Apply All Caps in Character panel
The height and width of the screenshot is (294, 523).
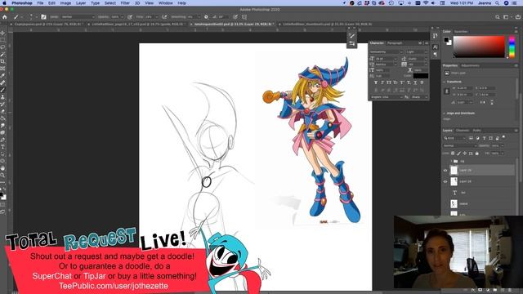pyautogui.click(x=389, y=82)
